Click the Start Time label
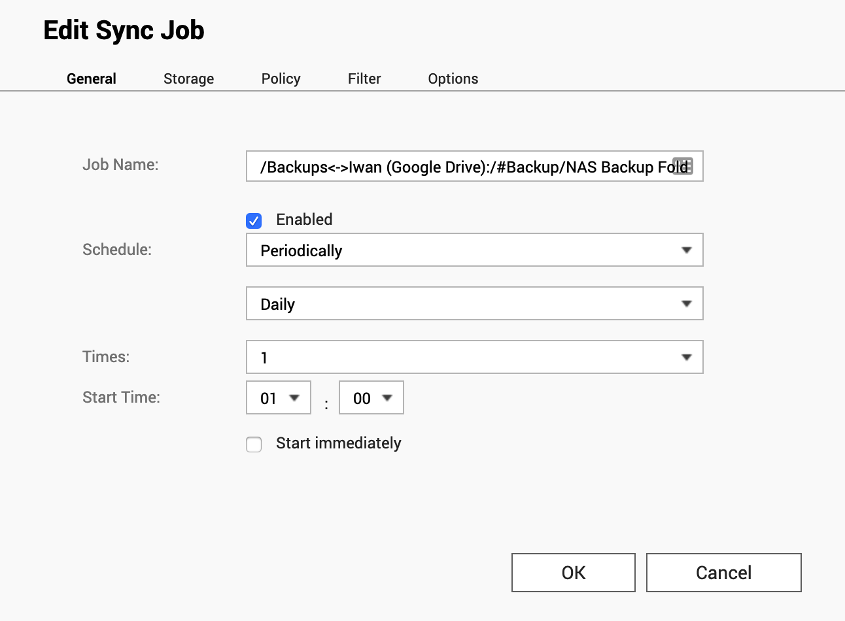Image resolution: width=845 pixels, height=621 pixels. point(121,397)
